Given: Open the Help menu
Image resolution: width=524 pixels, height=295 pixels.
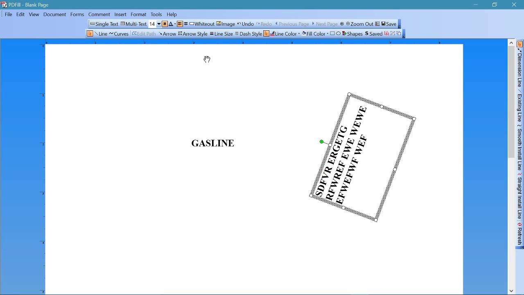Looking at the screenshot, I should click(x=172, y=14).
